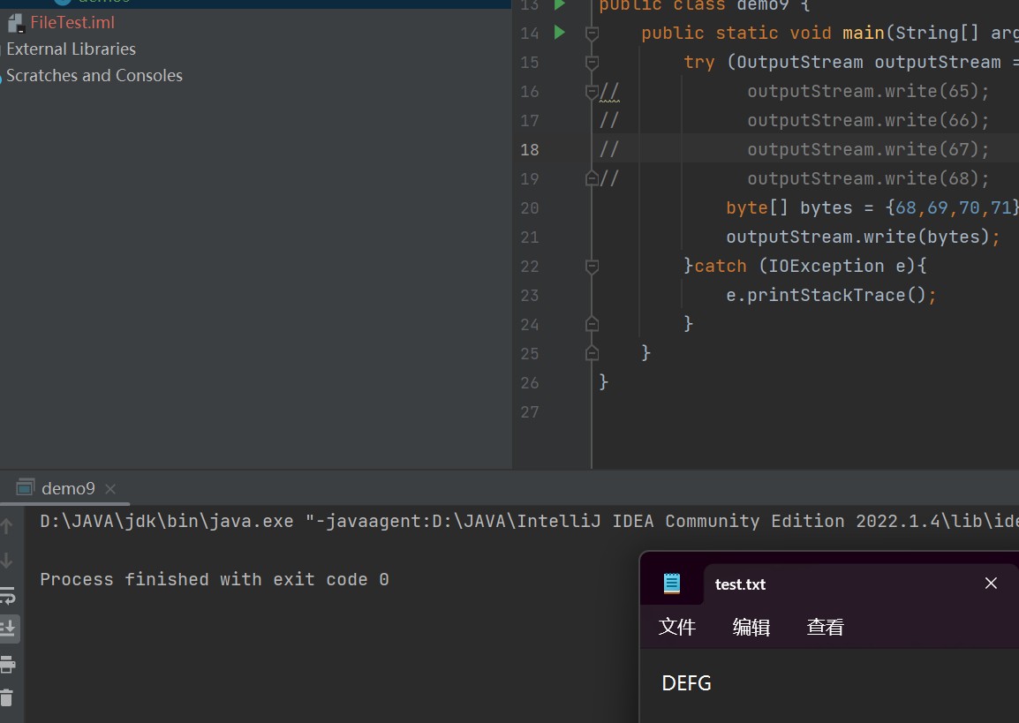This screenshot has height=723, width=1019.
Task: Open the 文件 menu in Notepad
Action: [677, 627]
